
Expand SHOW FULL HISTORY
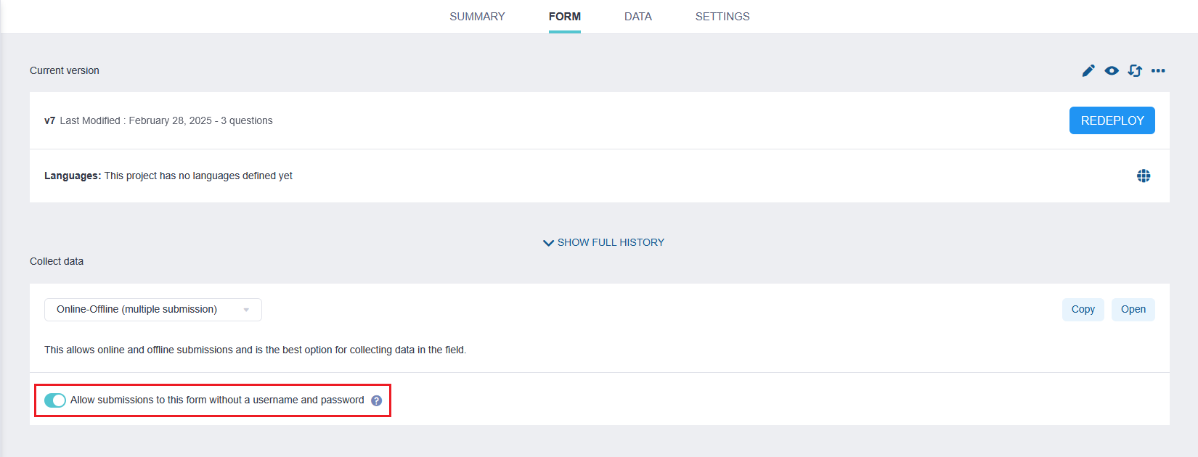(603, 242)
